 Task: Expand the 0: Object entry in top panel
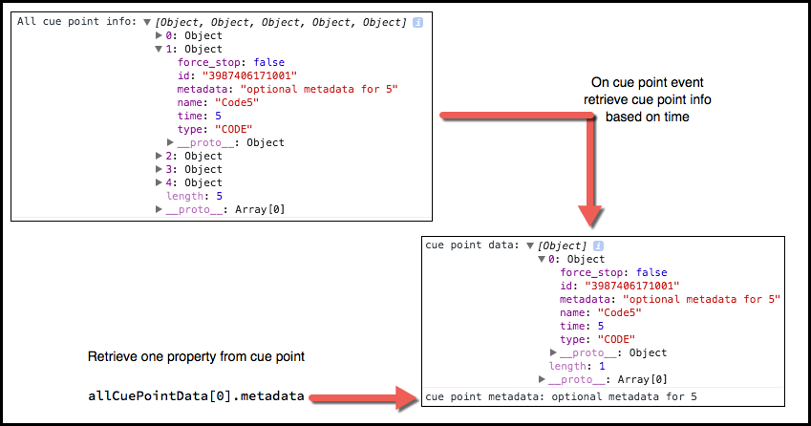(x=160, y=35)
